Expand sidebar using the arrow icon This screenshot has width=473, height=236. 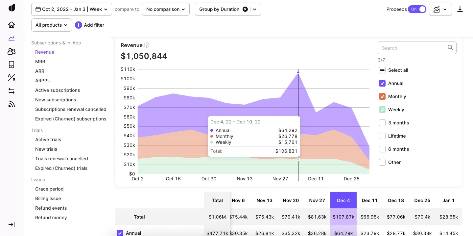pyautogui.click(x=12, y=224)
